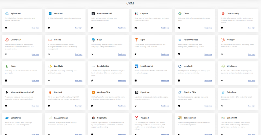Select the BenchmarkONE card title
The height and width of the screenshot is (135, 261).
click(x=105, y=13)
